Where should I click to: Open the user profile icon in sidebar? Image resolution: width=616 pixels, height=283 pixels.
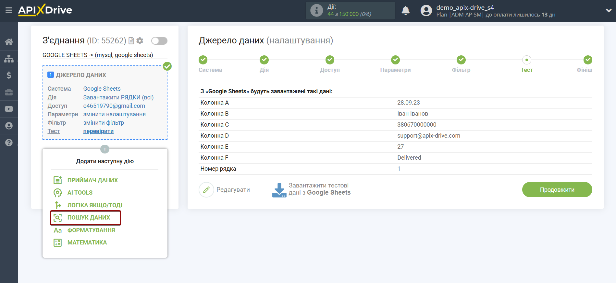pos(9,126)
